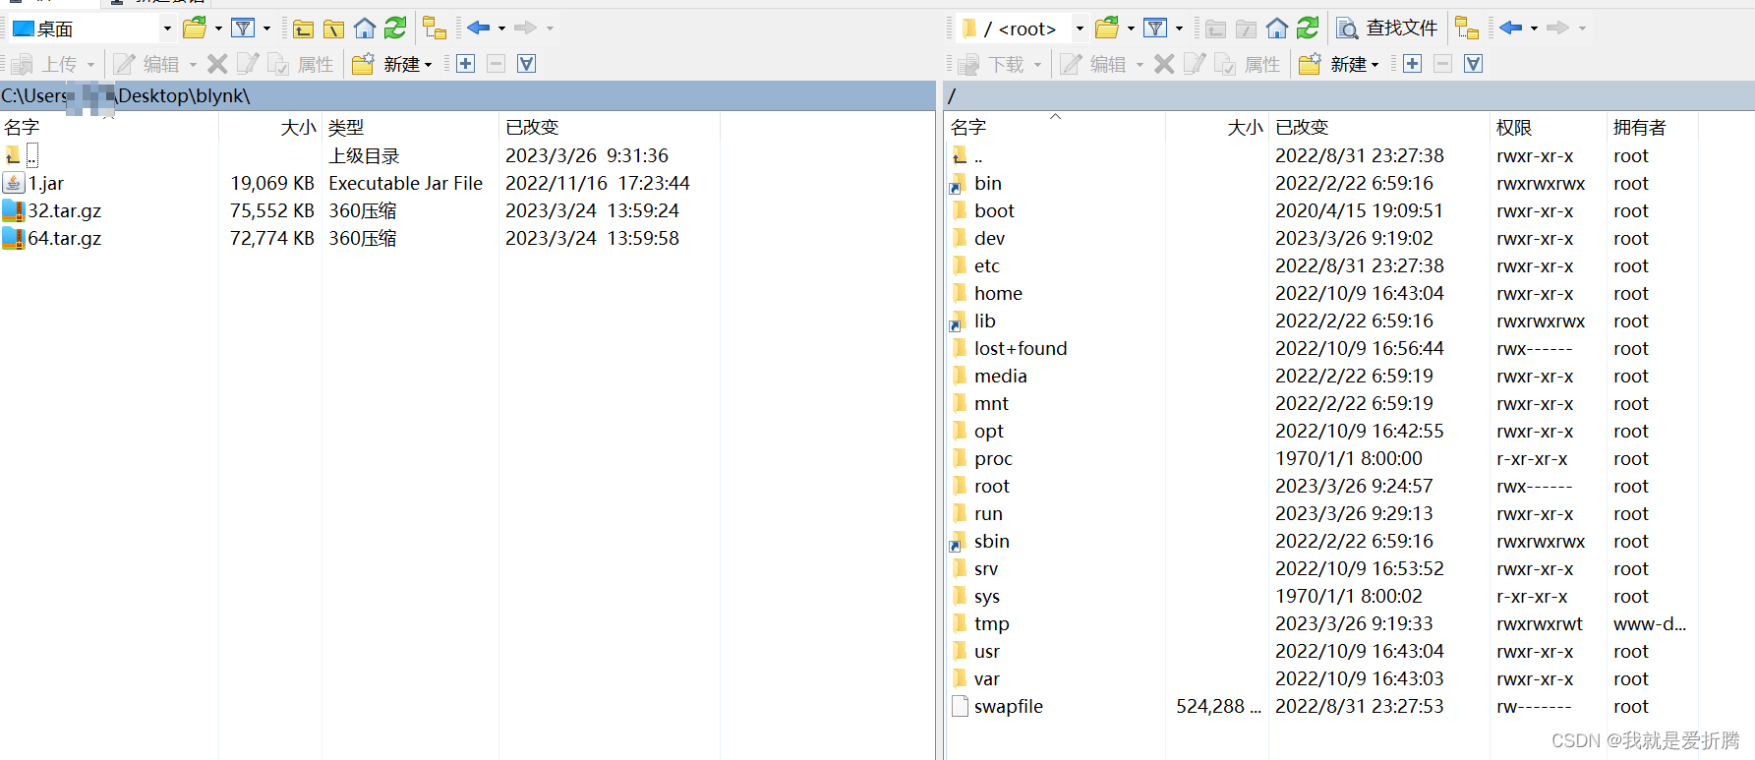Expand local 新建 dropdown arrow
1755x760 pixels.
429,65
